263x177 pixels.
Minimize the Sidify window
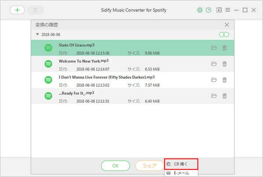click(x=236, y=10)
